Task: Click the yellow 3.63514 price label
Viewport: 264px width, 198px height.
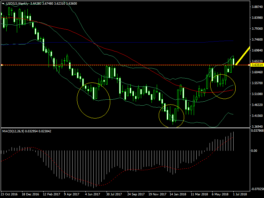Action: [256, 65]
